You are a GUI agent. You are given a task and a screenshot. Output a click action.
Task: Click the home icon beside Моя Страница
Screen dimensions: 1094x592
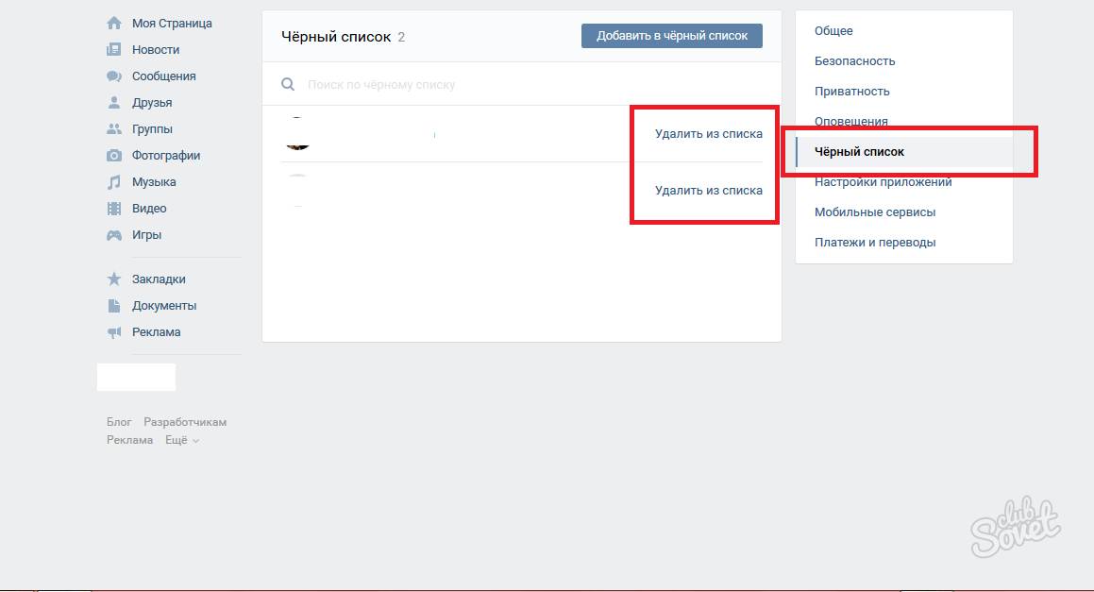coord(114,23)
